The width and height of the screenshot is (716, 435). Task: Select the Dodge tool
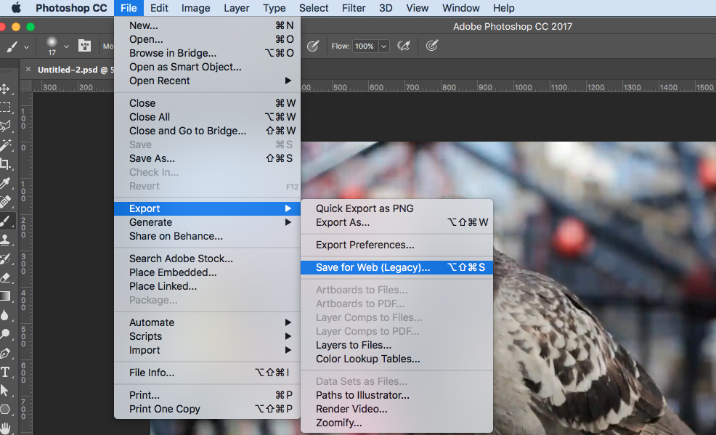6,335
